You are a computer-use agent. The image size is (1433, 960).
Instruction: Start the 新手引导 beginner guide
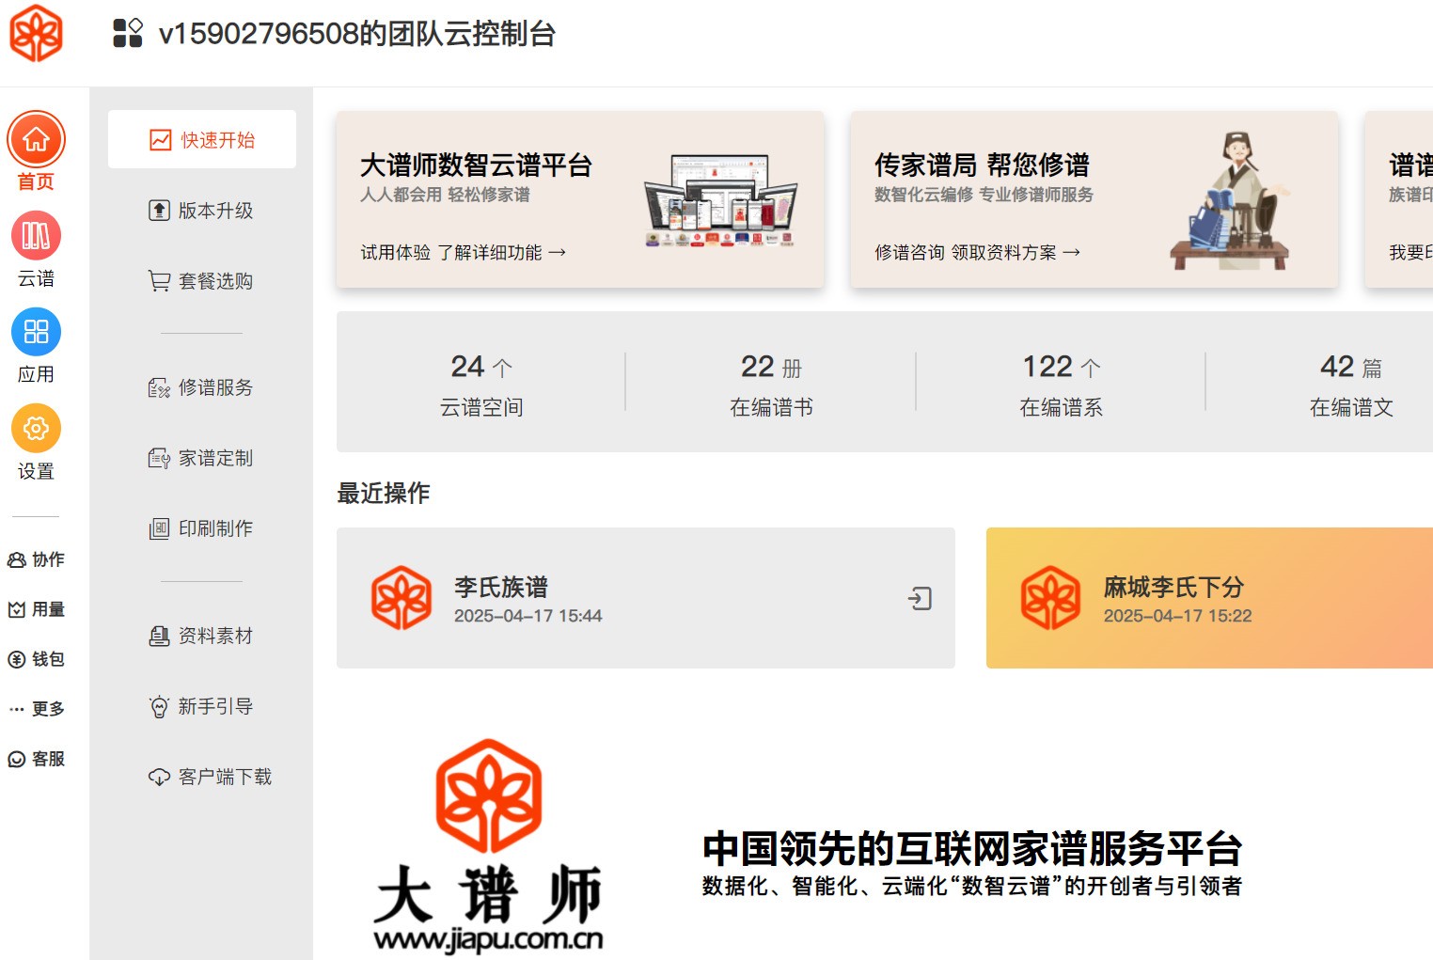point(202,706)
